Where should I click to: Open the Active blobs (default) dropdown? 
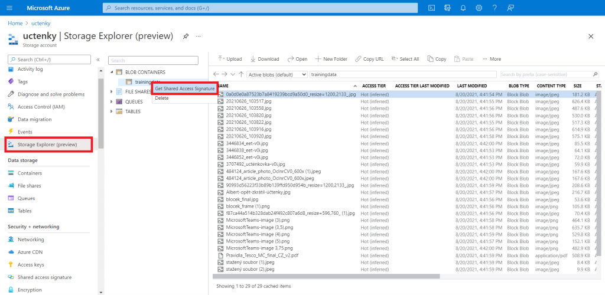click(277, 75)
